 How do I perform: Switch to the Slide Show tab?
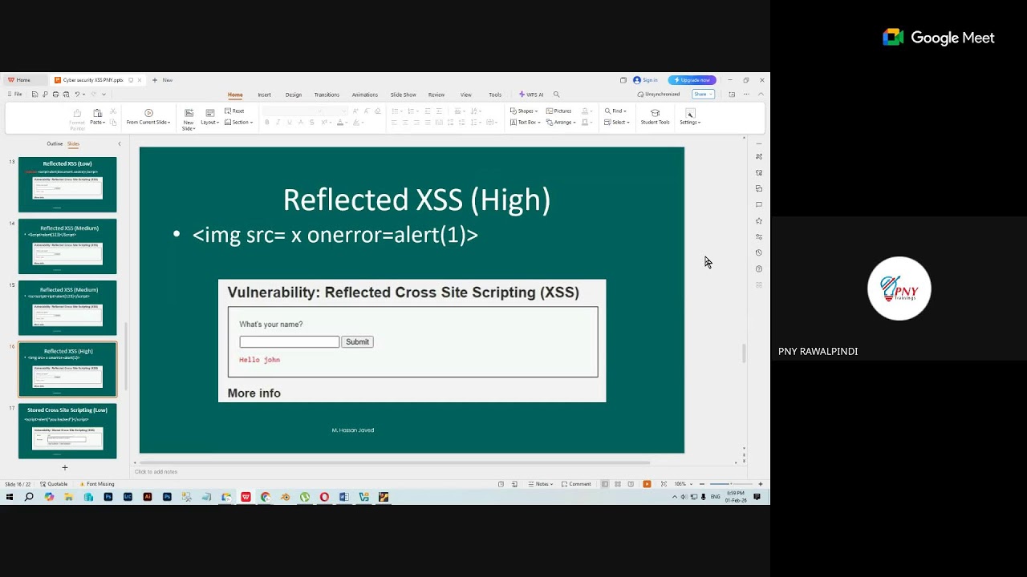(403, 95)
